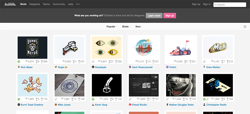Screen dimensions: 250x114
Task: Expand the Now timeframe dropdown
Action: [139, 27]
